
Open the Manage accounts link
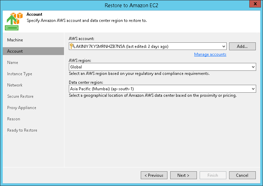coord(210,54)
